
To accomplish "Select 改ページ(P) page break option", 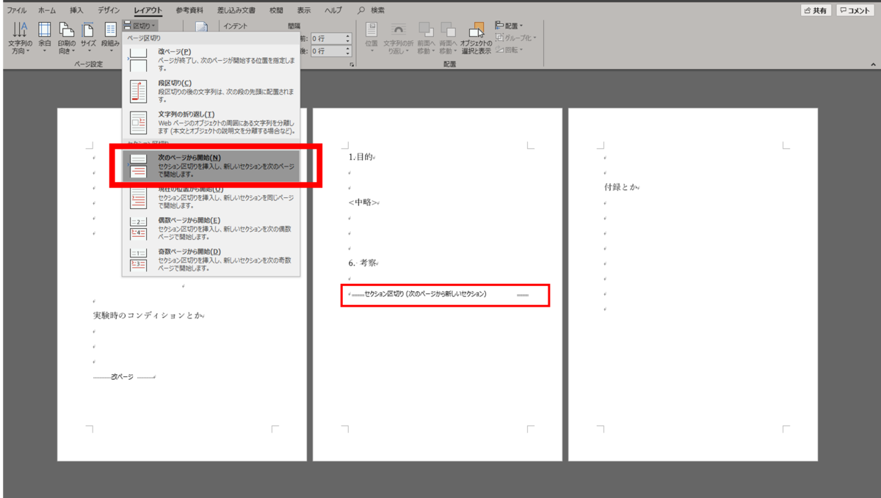I will pos(211,59).
